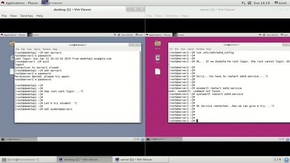Click clock in server1 guest panel
Screen dimensions: 290x163
click(x=272, y=35)
